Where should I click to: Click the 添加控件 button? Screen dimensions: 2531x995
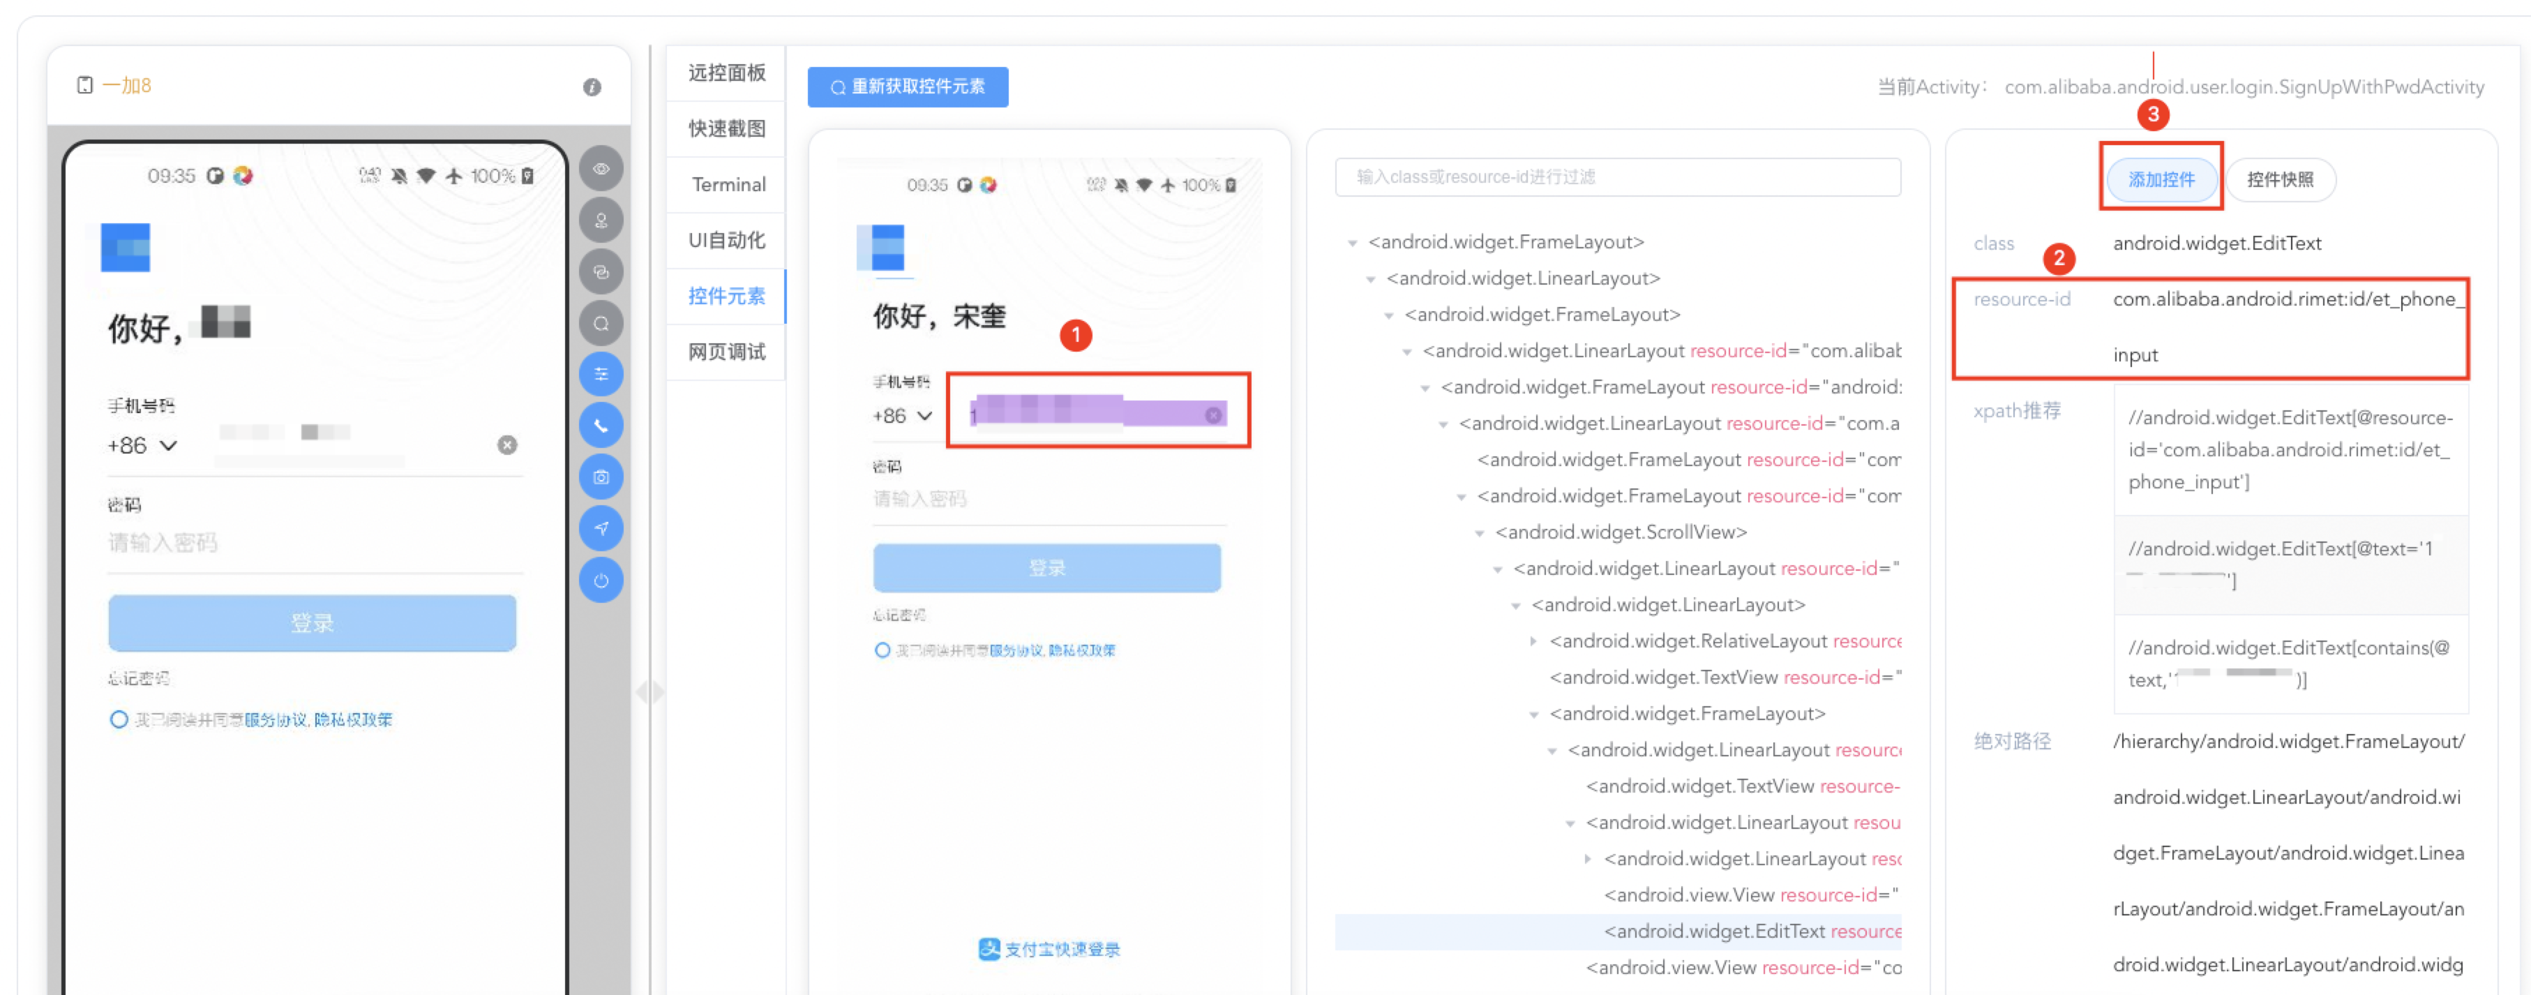2161,179
